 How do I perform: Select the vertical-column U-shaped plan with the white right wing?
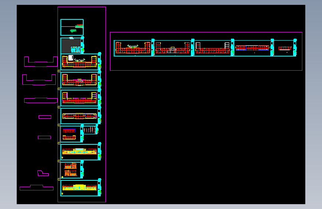point(81,97)
